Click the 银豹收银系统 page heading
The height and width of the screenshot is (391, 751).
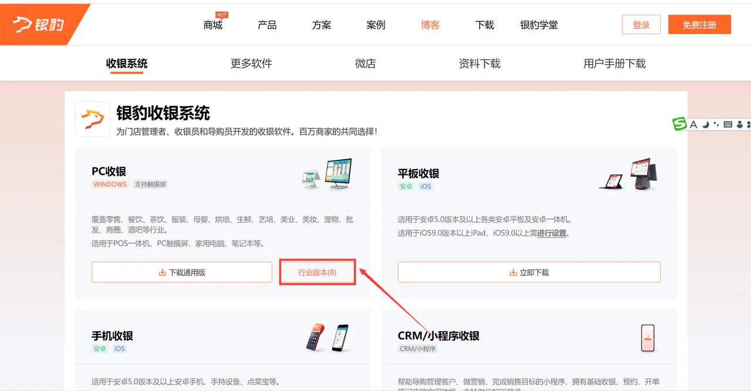[x=163, y=113]
